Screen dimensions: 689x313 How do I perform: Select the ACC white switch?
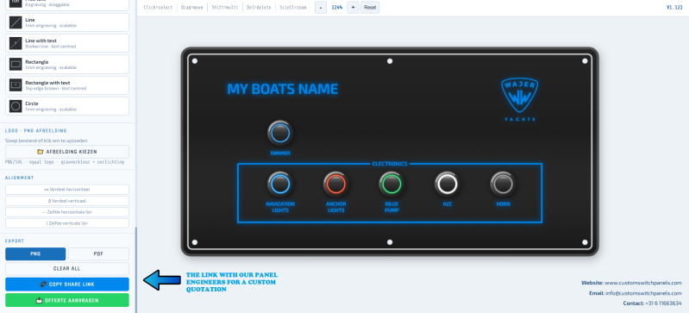tap(447, 185)
